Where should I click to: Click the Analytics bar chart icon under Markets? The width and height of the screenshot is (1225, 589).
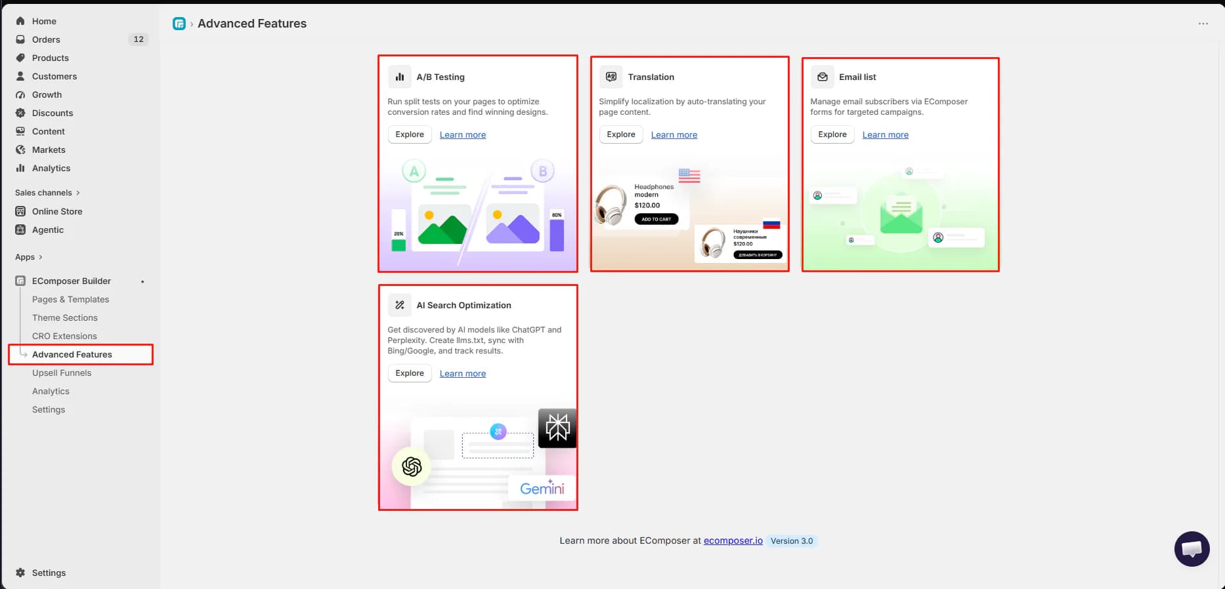(x=20, y=168)
